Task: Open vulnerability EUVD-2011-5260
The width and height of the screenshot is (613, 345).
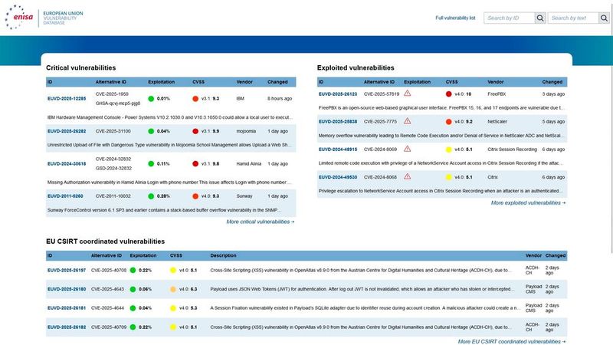Action: pos(65,196)
